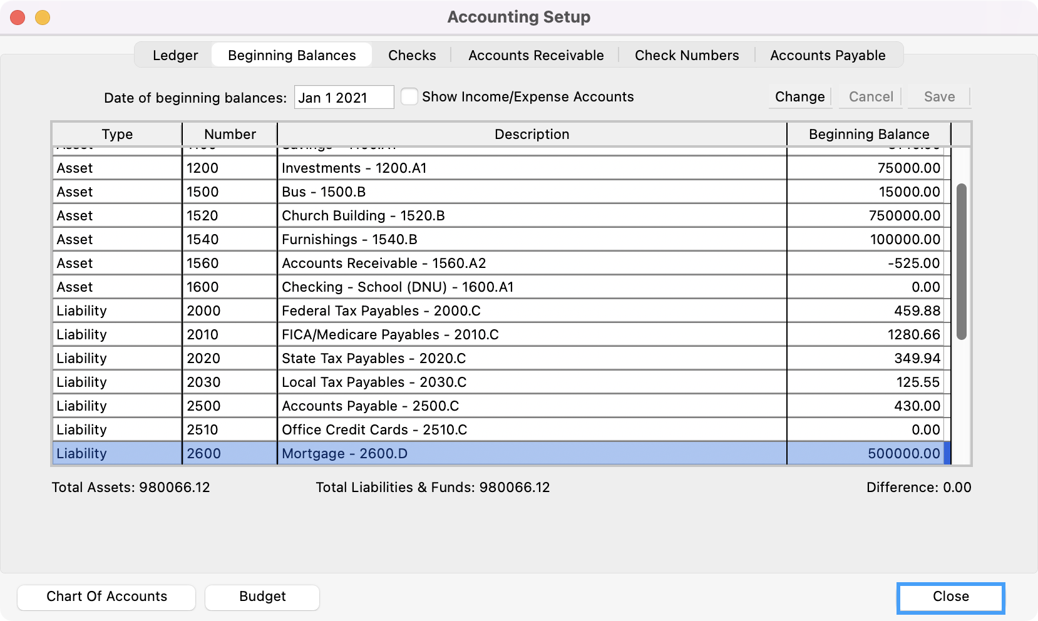1038x621 pixels.
Task: Open the Accounts Payable tab
Action: coord(827,55)
